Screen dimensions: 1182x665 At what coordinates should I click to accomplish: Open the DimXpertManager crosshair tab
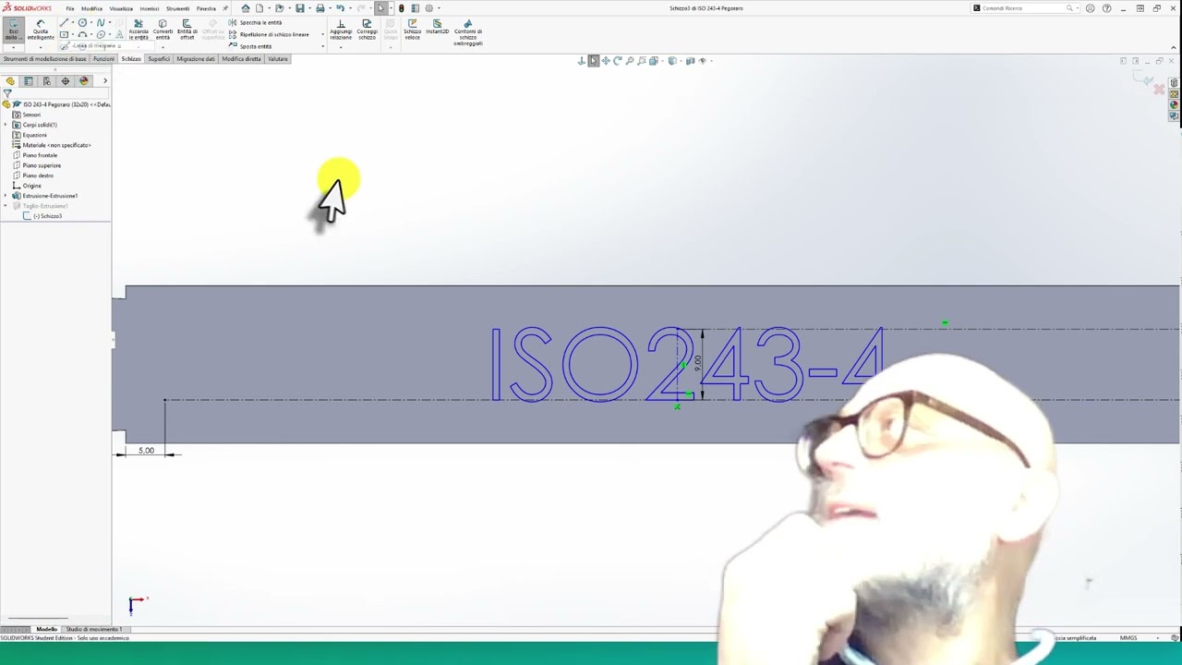pos(66,81)
